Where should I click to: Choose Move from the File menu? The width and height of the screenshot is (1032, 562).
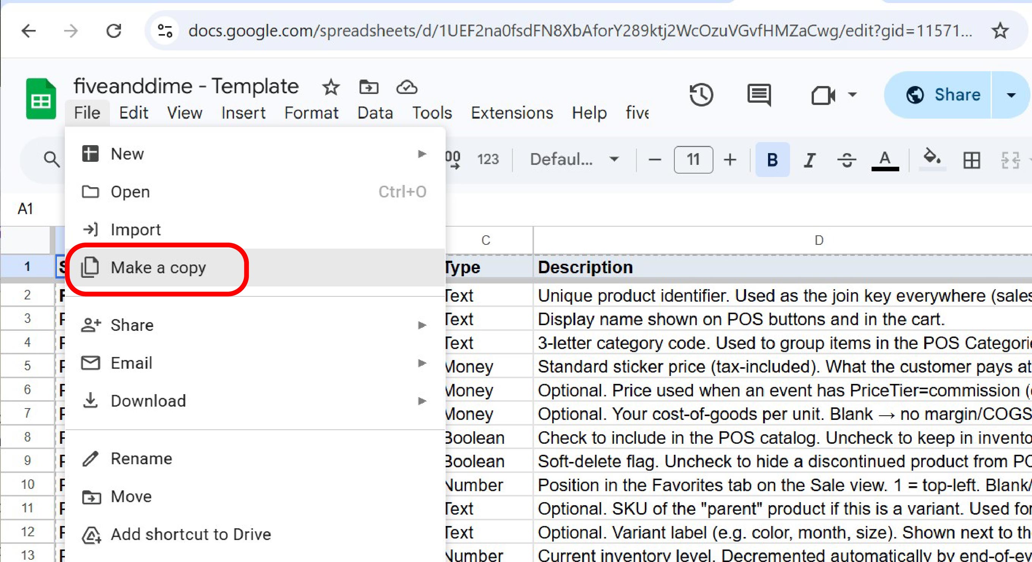[x=255, y=496]
